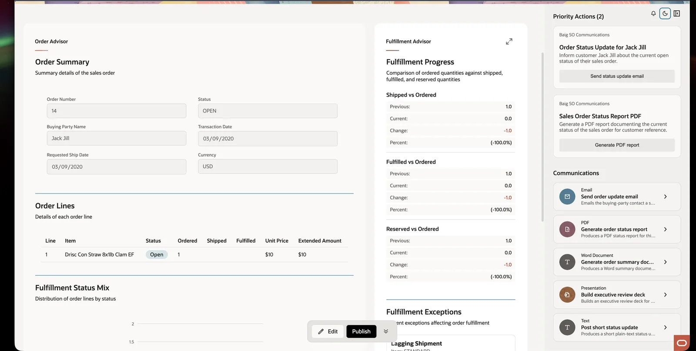This screenshot has height=351, width=696.
Task: Expand the Fulfillment Advisor panel
Action: coord(509,41)
